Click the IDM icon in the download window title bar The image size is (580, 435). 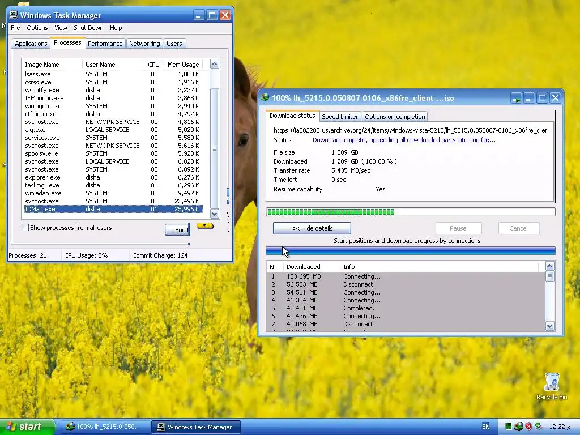[265, 98]
